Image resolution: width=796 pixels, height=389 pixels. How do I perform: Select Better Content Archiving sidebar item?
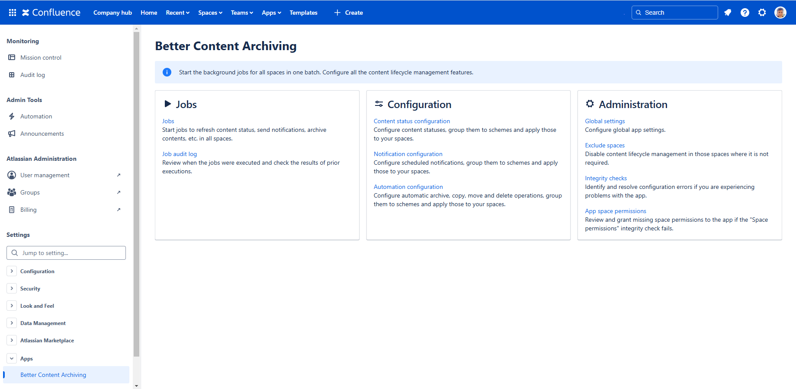point(66,375)
